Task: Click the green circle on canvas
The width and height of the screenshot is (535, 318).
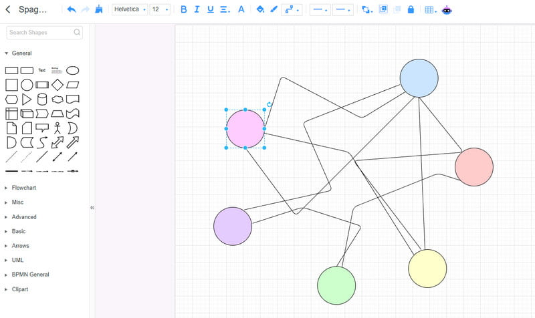Action: (336, 285)
